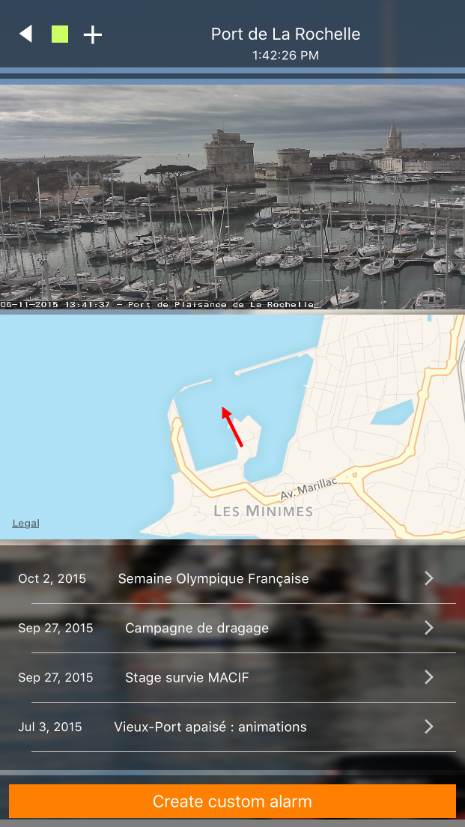Select the Stage survie MACIF row

232,678
